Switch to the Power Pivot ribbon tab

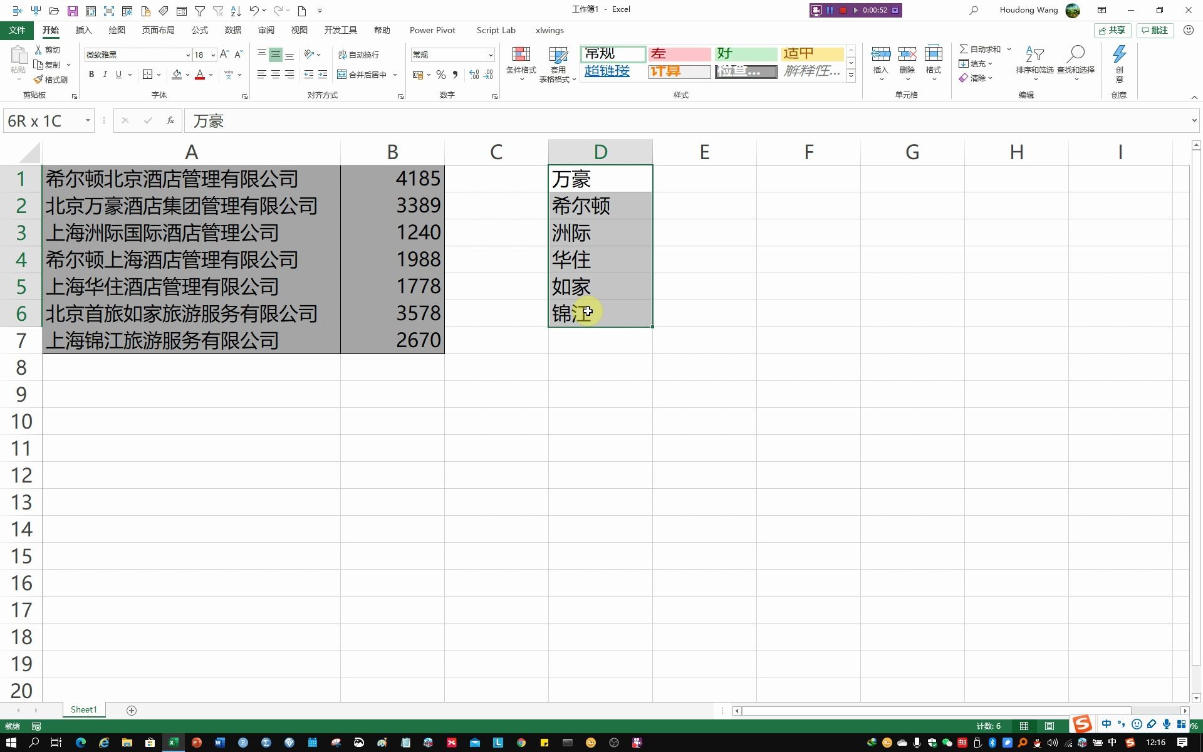[432, 30]
